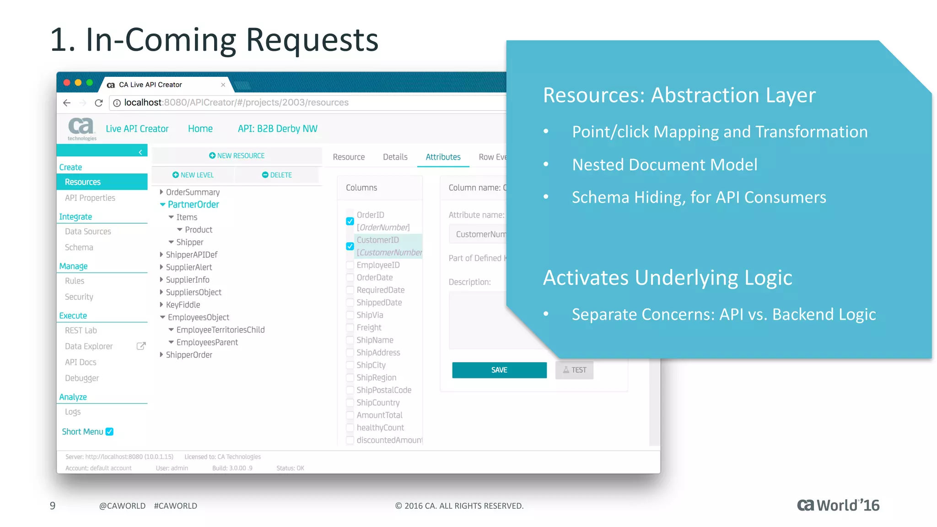The width and height of the screenshot is (937, 527).
Task: Click the browser forward arrow
Action: [83, 103]
